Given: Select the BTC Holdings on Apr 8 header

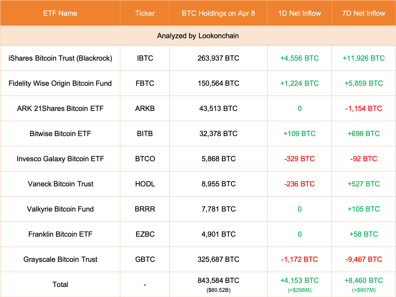Looking at the screenshot, I should (218, 13).
